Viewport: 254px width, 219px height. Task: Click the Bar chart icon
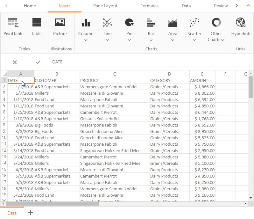[x=151, y=23]
